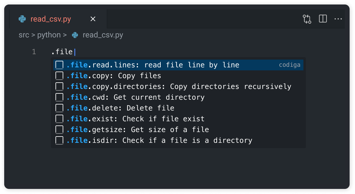Check the box next to .file.copy suggestion
The height and width of the screenshot is (194, 355).
click(x=59, y=75)
